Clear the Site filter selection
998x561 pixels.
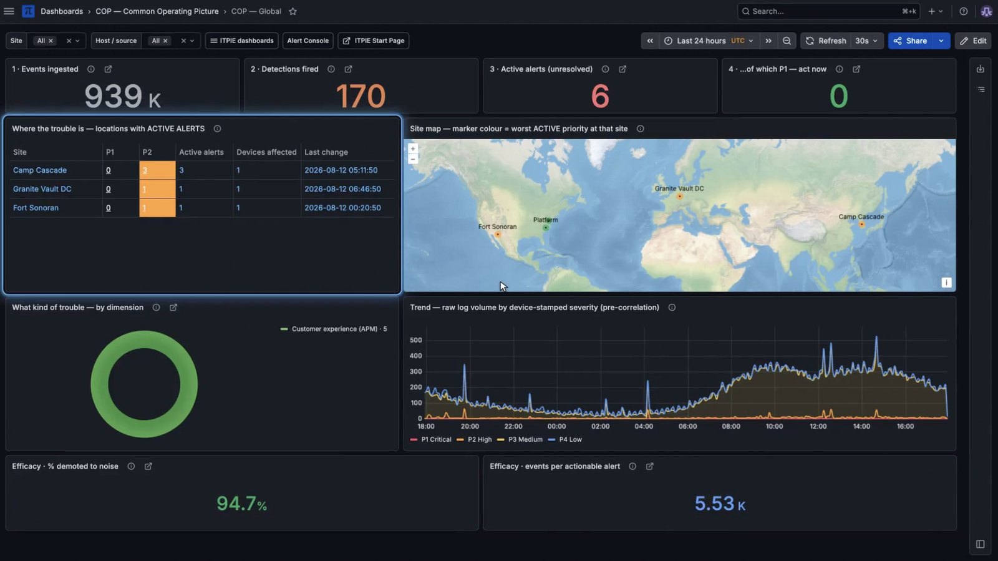tap(69, 41)
